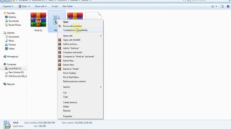Open Properties from context menu
Image resolution: width=231 pixels, height=130 pixels.
pos(67,116)
